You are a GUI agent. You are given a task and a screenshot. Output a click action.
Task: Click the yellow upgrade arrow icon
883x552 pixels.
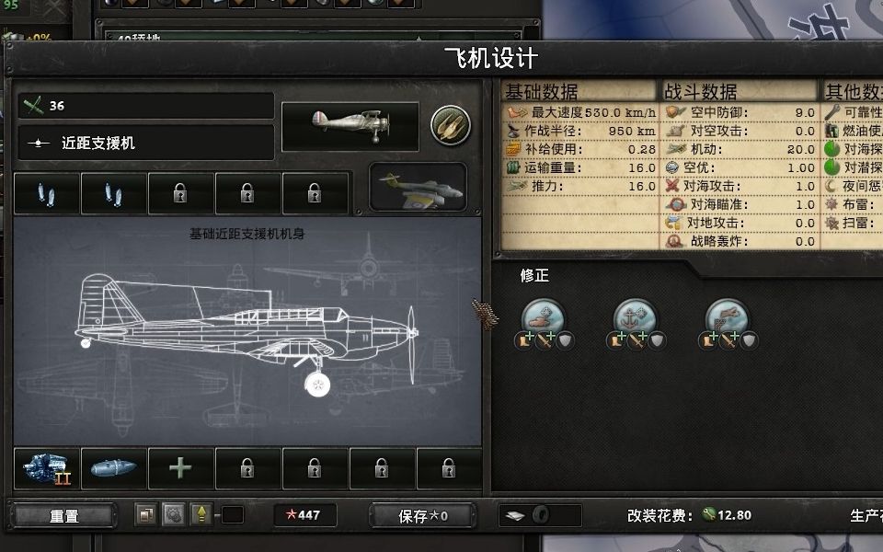201,515
